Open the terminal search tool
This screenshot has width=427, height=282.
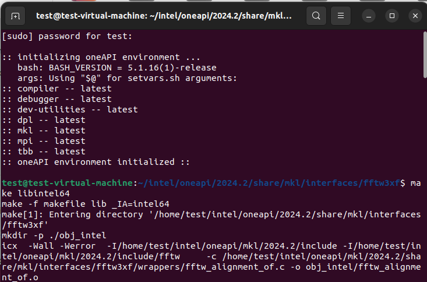point(316,16)
